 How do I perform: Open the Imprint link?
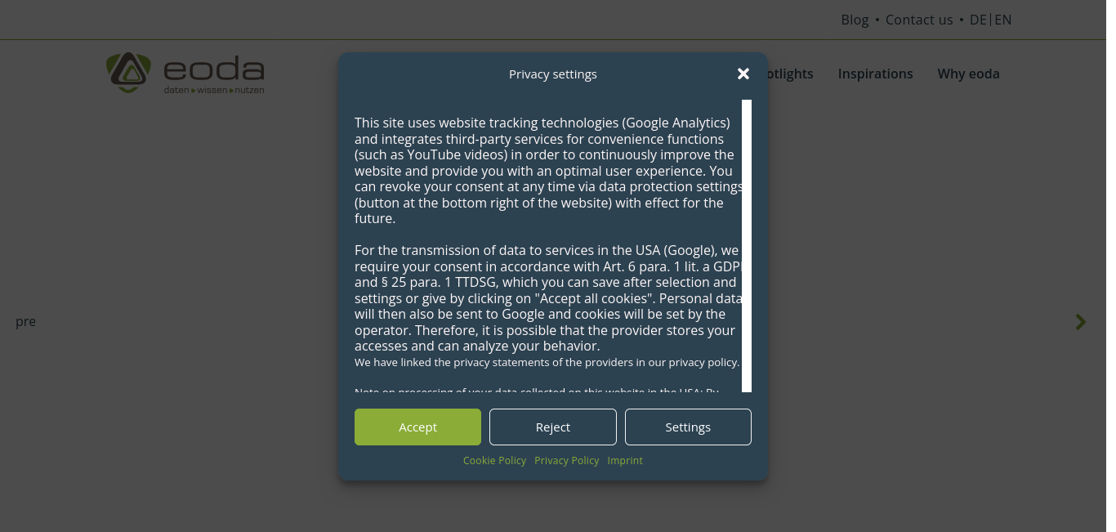[x=625, y=461]
